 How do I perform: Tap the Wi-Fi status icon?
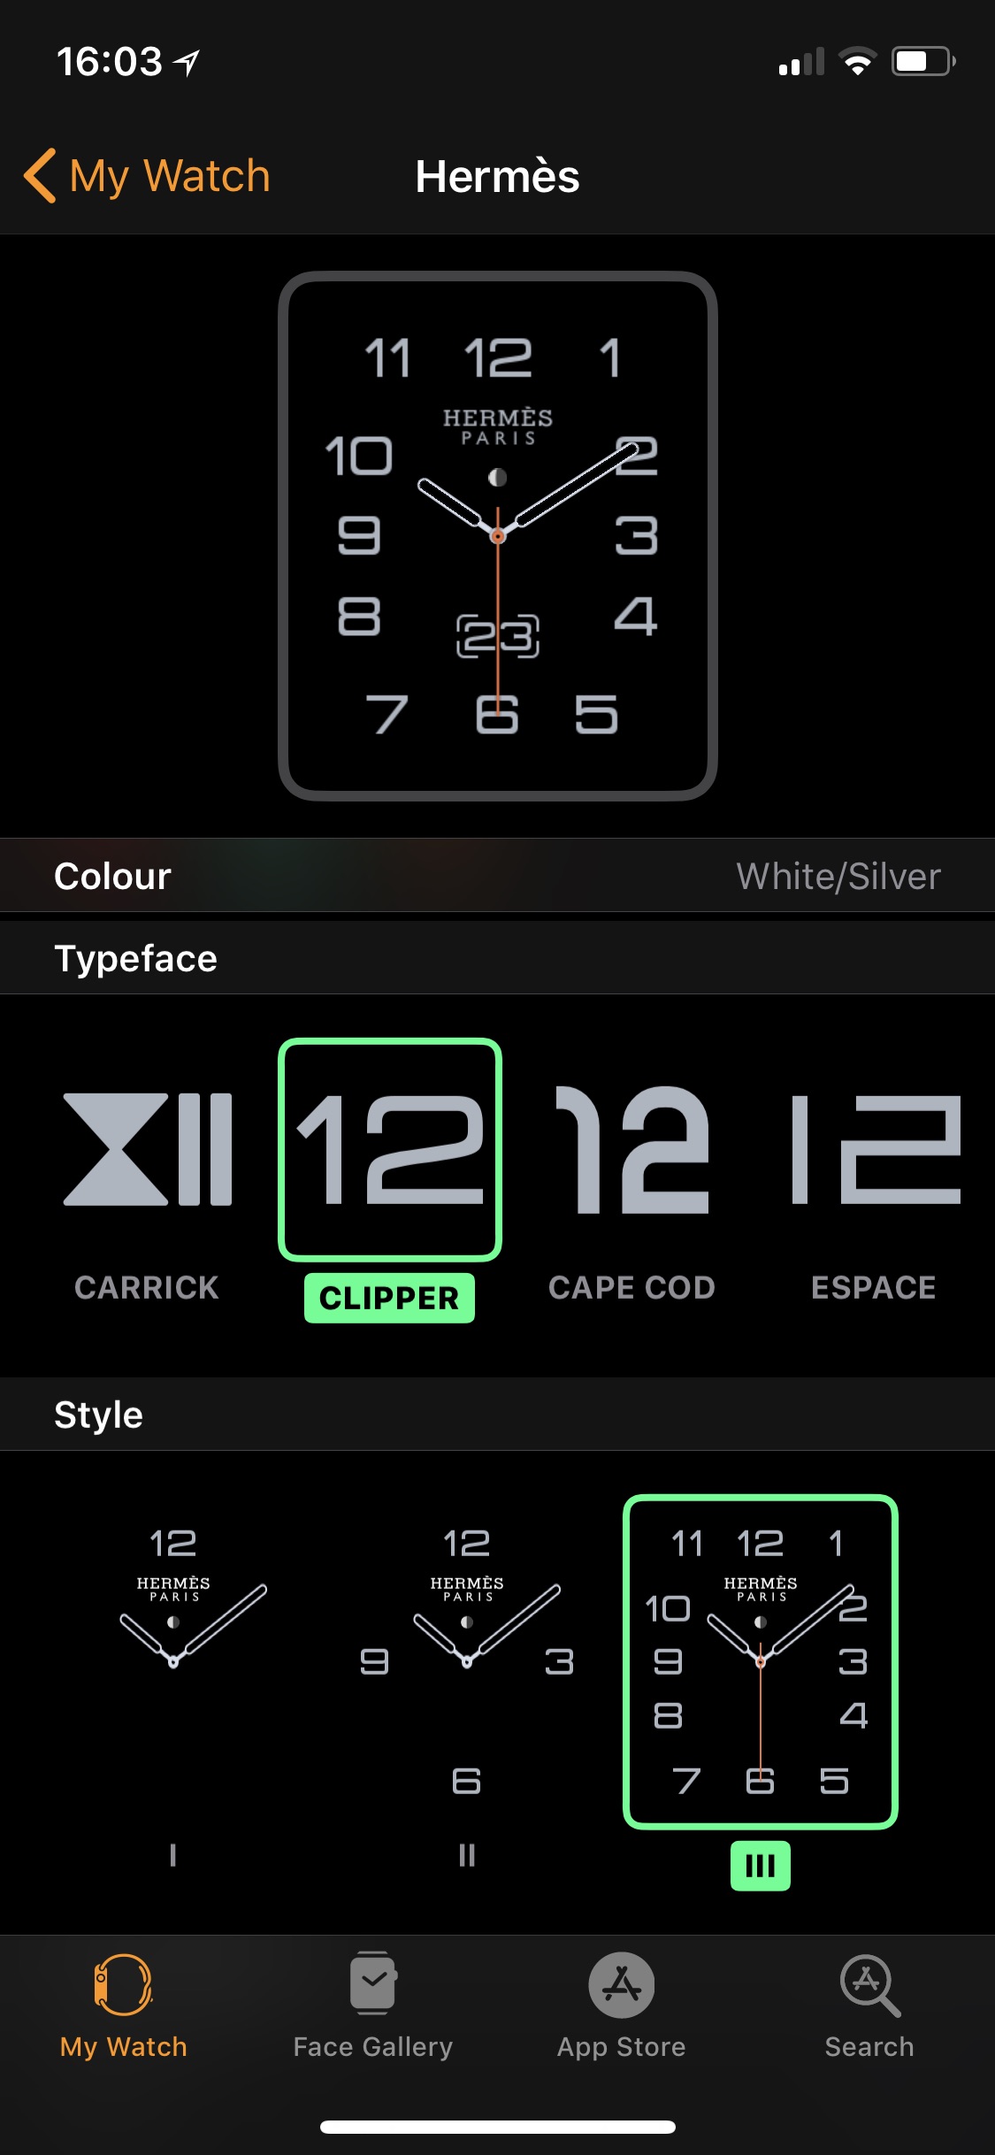coord(857,61)
